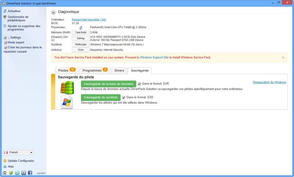The height and width of the screenshot is (177, 294).
Task: Open Restauration de Windows link
Action: tap(269, 82)
